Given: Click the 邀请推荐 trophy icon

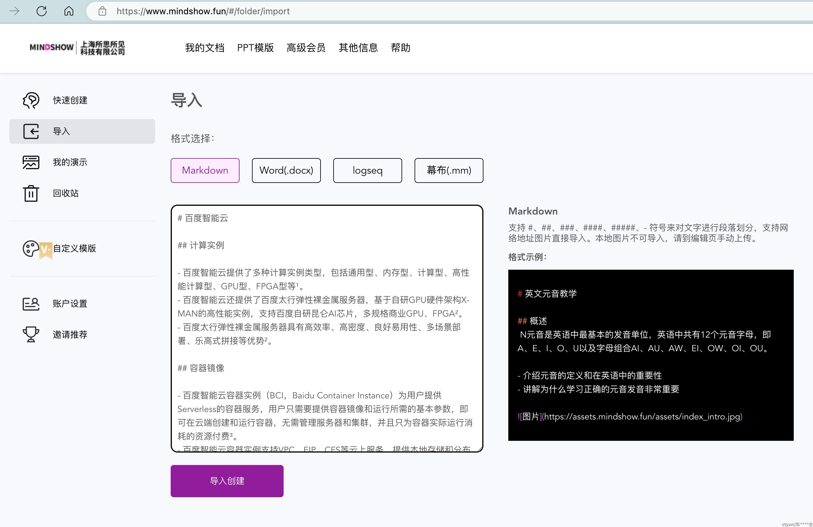Looking at the screenshot, I should pyautogui.click(x=31, y=334).
